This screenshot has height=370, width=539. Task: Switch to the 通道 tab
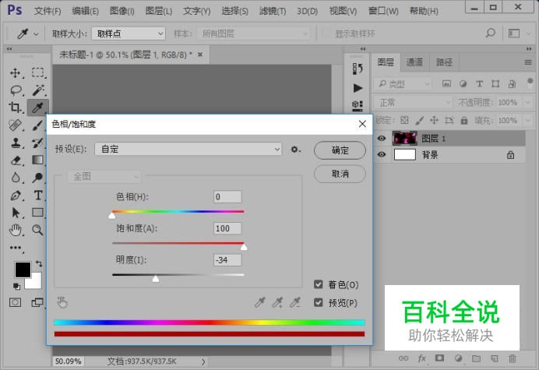414,62
